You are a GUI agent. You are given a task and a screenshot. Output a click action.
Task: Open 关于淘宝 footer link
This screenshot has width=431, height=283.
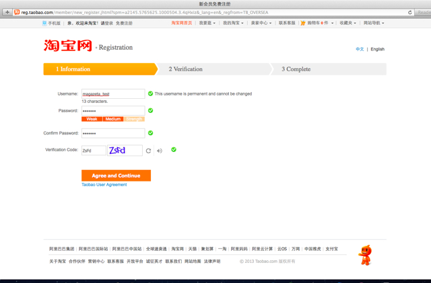click(57, 261)
